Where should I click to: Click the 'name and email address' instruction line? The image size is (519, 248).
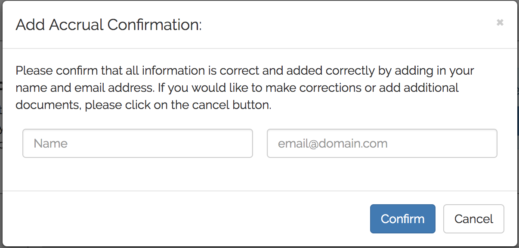[x=237, y=88]
